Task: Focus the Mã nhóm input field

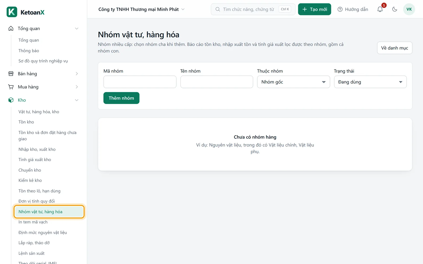Action: 140,82
